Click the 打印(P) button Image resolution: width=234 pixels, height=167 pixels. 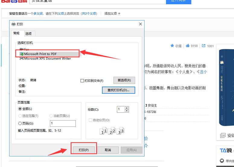pos(84,150)
